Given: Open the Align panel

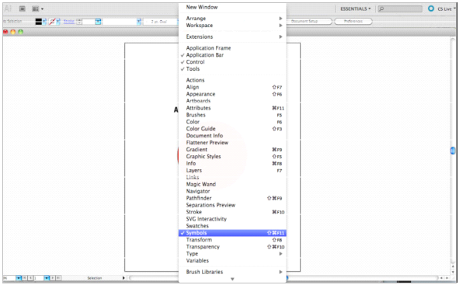Looking at the screenshot, I should point(233,87).
